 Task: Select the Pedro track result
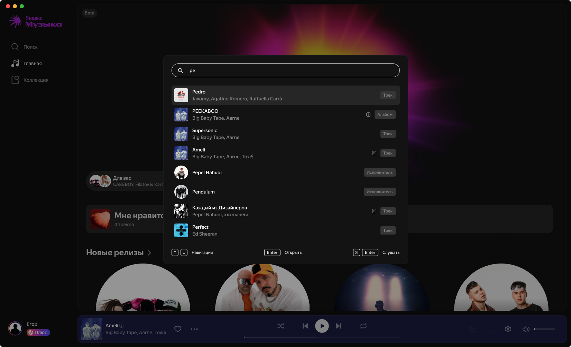286,95
